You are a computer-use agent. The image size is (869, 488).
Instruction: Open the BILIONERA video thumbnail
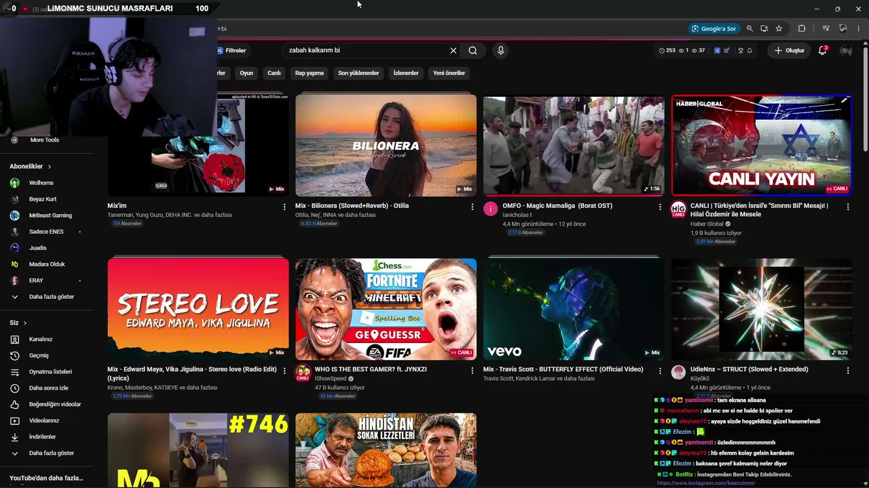tap(386, 145)
